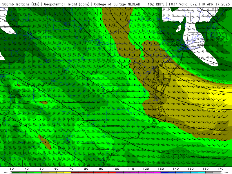Click the "F037 Valid: 07Z THU APR 17 2025" text

click(x=199, y=4)
